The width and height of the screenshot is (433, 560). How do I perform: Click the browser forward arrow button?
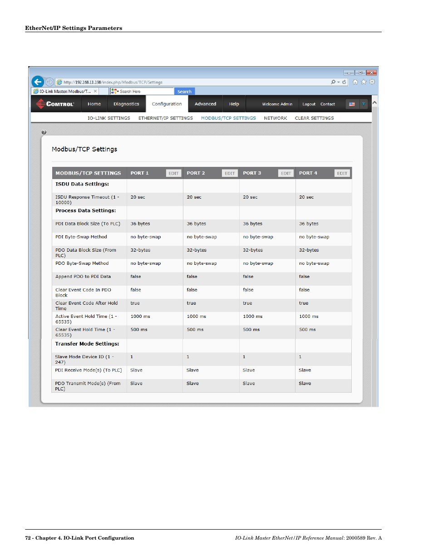(x=49, y=82)
